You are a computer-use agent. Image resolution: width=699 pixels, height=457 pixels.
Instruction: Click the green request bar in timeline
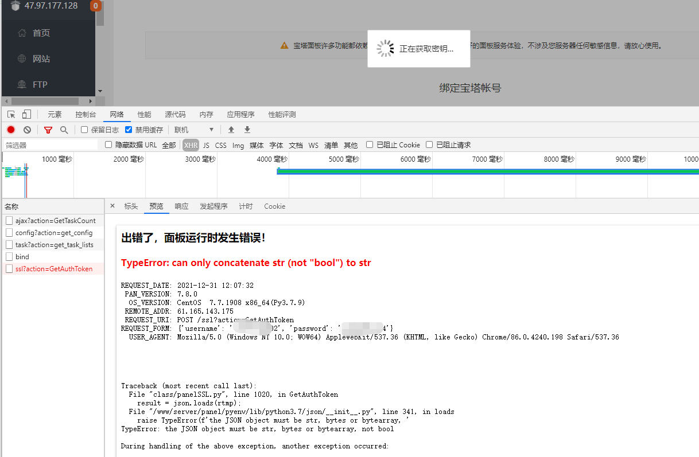tap(488, 171)
